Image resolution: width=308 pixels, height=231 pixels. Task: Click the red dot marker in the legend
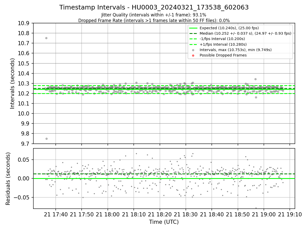click(193, 55)
